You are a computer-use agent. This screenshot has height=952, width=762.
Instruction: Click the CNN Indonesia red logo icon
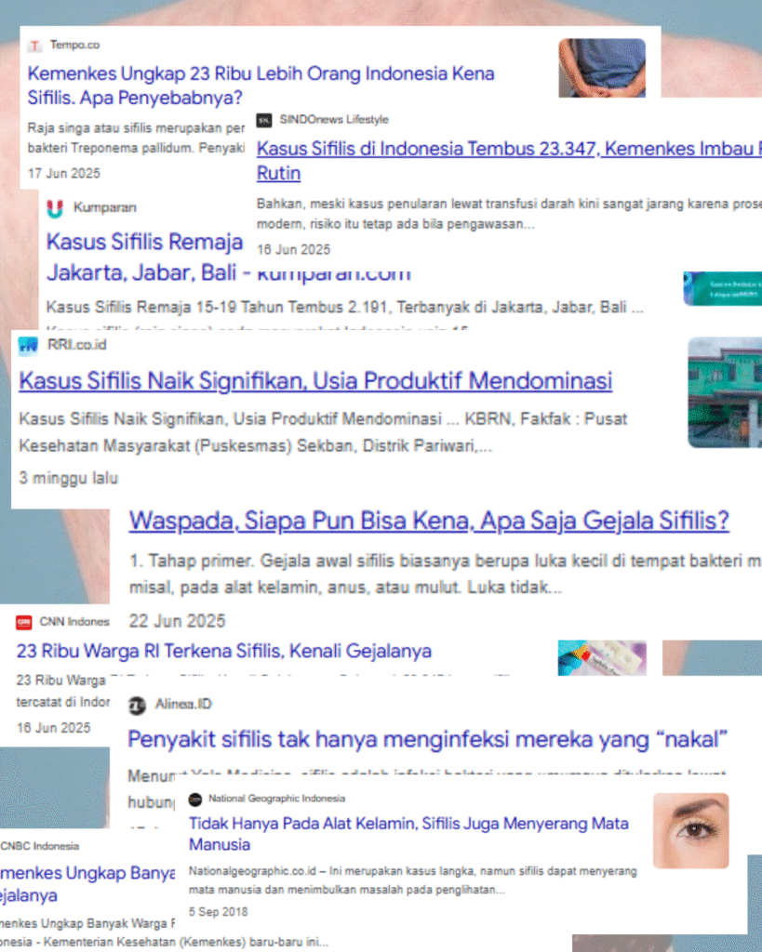(x=23, y=622)
